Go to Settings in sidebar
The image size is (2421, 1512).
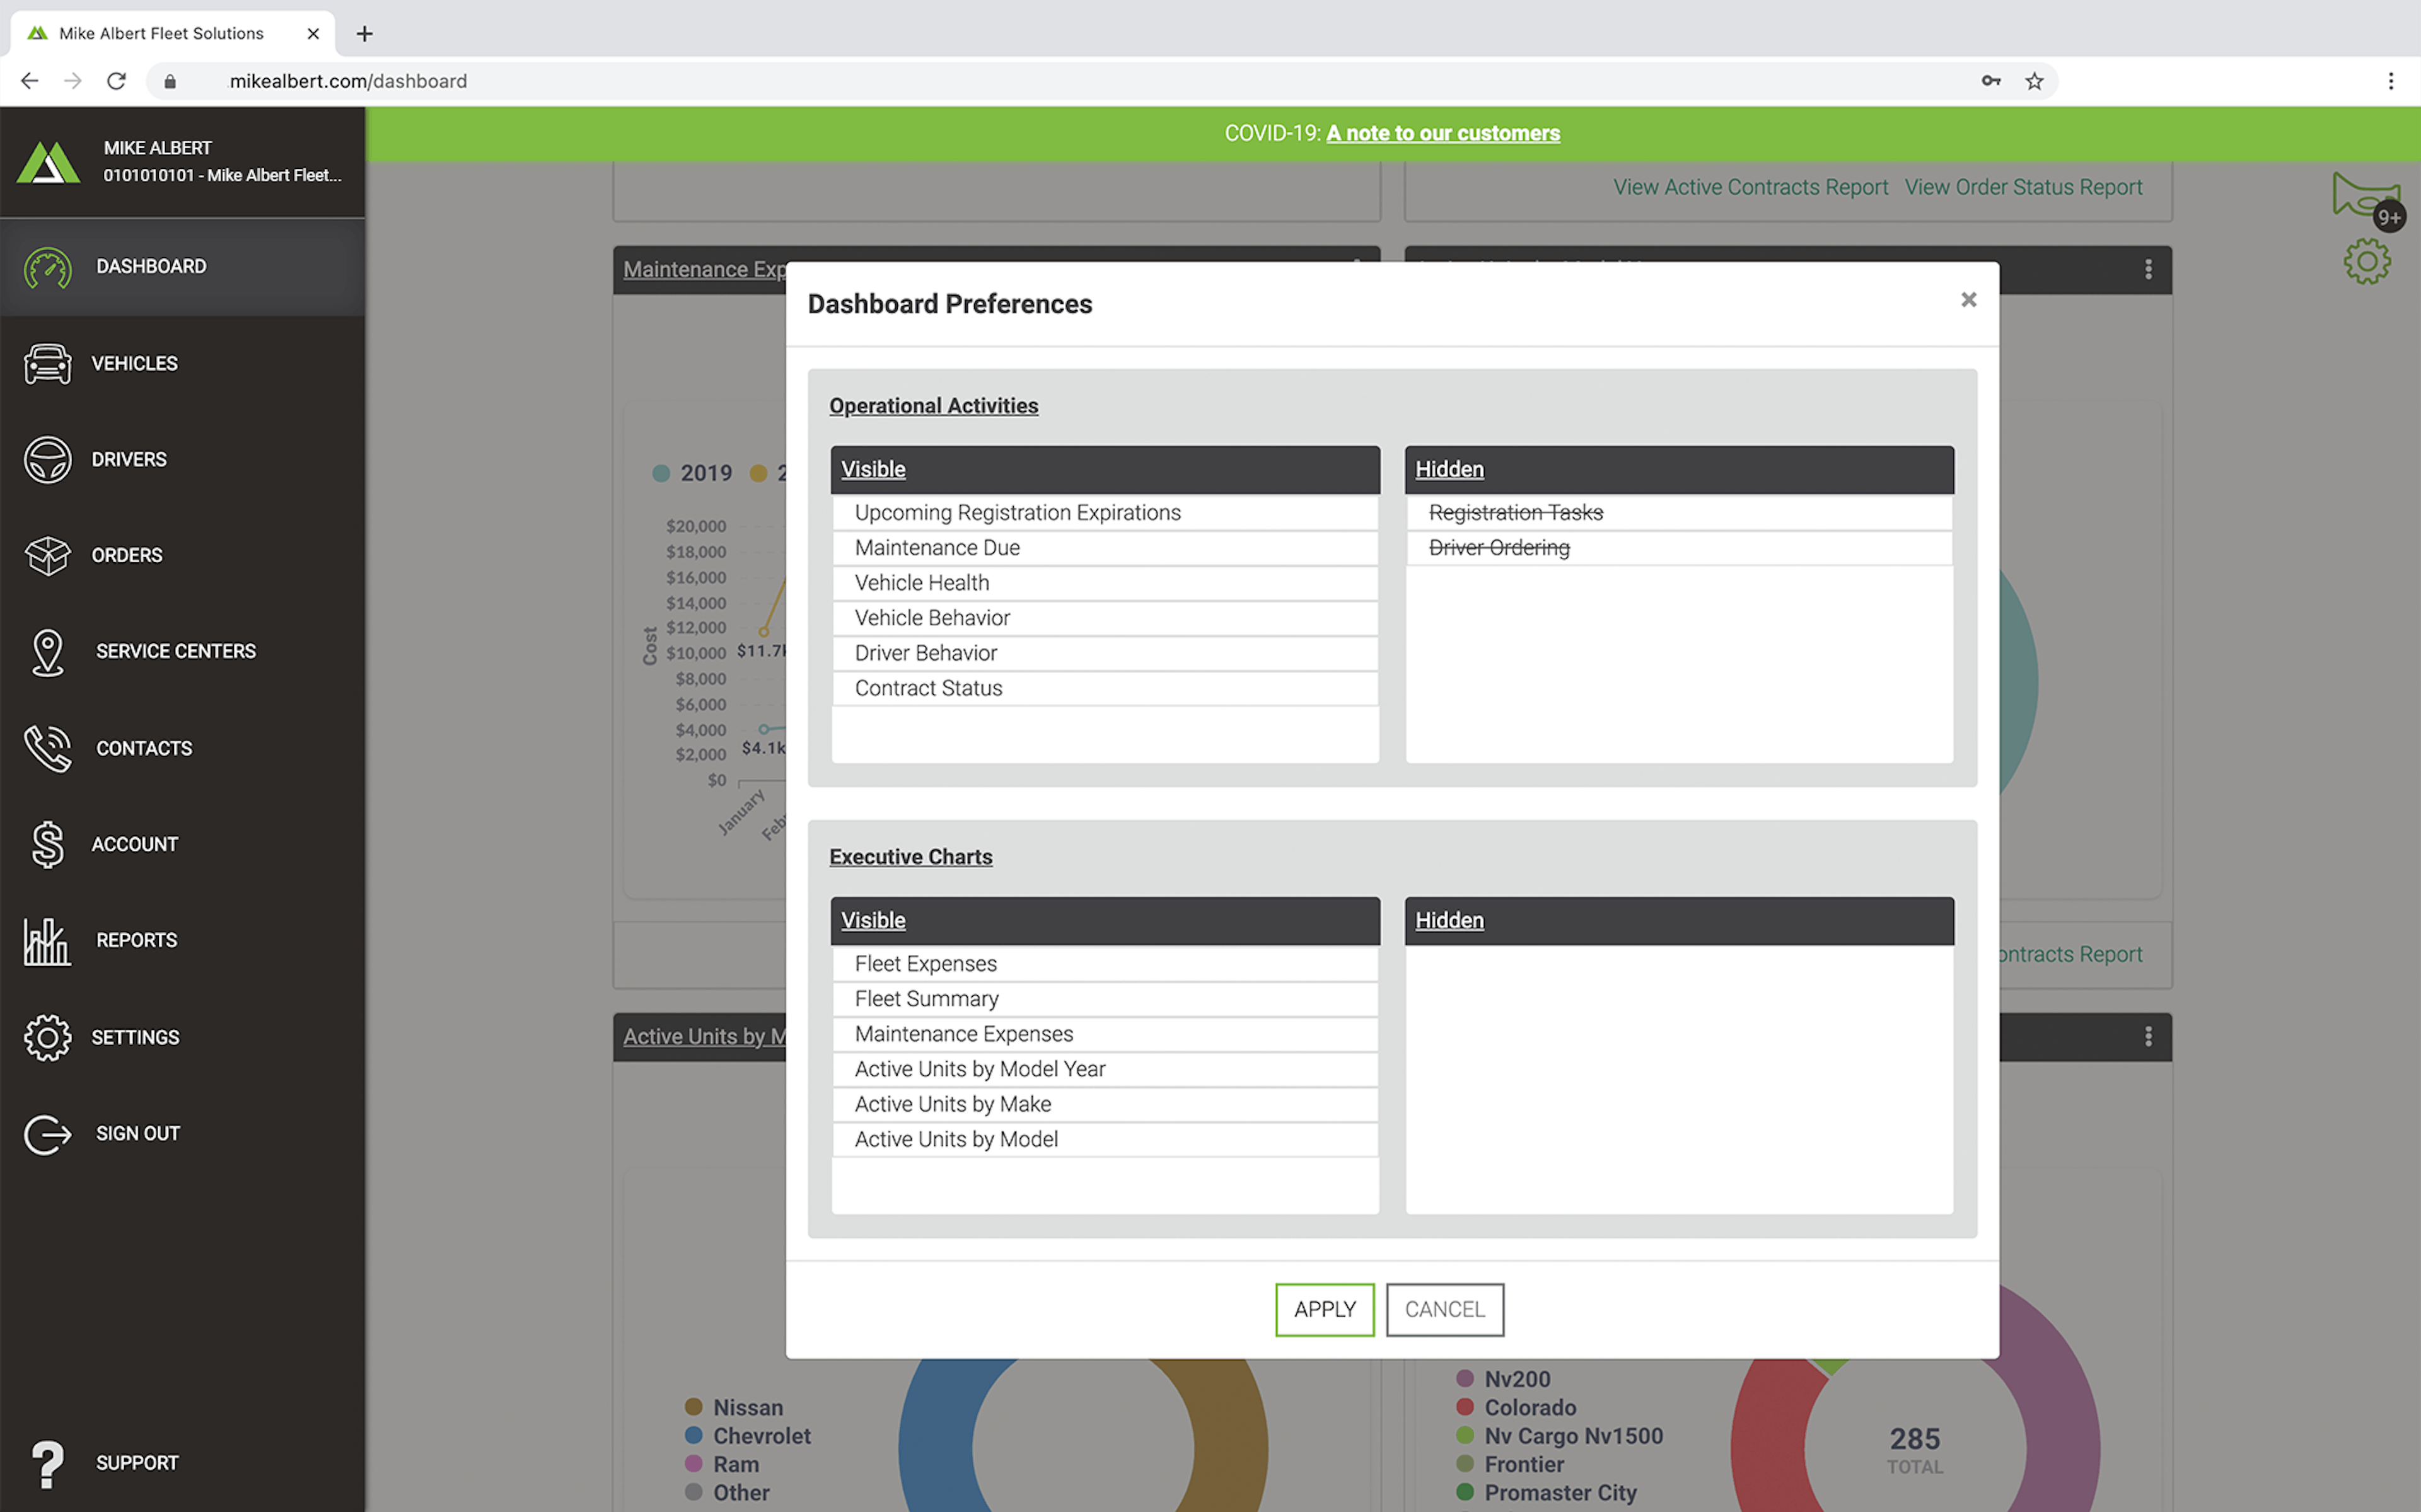pyautogui.click(x=135, y=1037)
